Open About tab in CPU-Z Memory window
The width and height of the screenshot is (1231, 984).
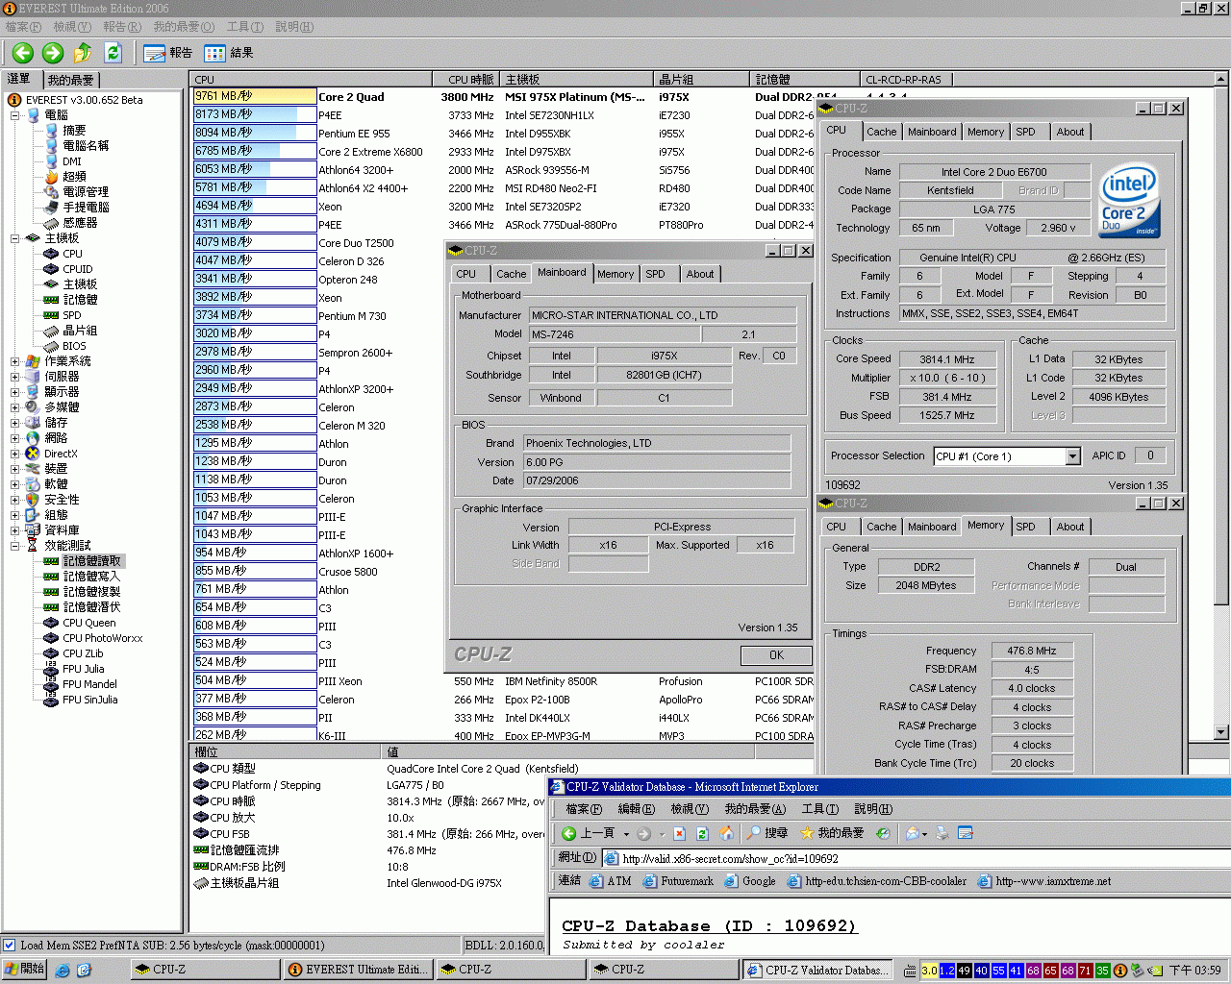coord(1070,527)
